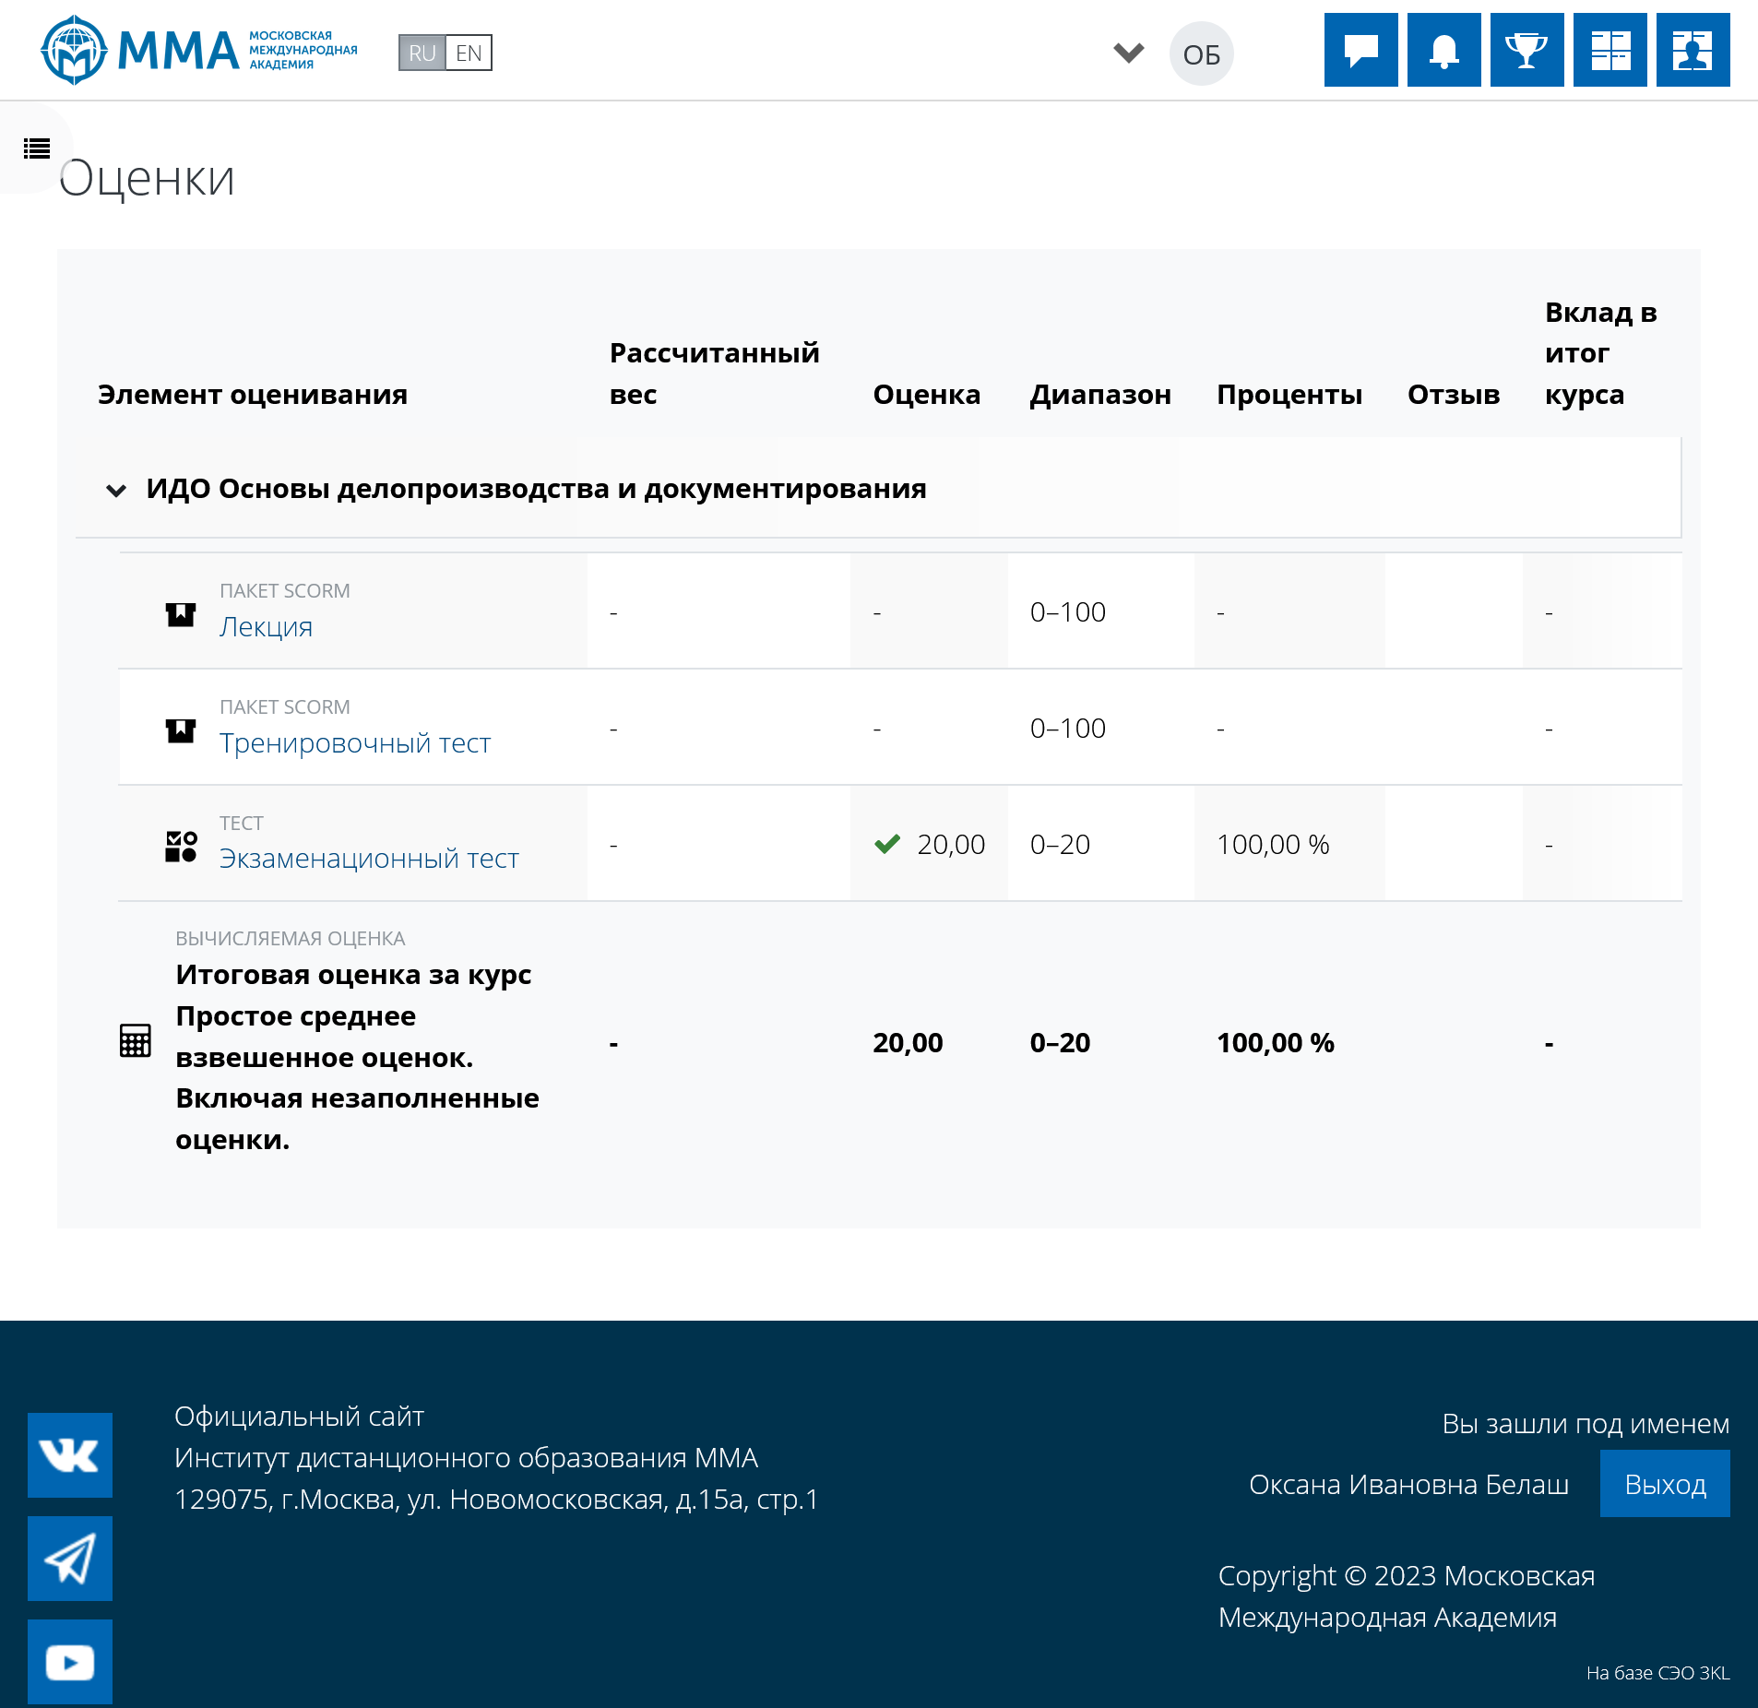The image size is (1758, 1708).
Task: Open the messages chat icon
Action: tap(1360, 50)
